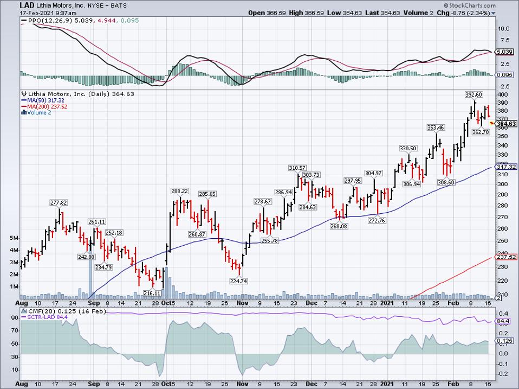519x389 pixels.
Task: Click the 272.76 low price label
Action: click(x=377, y=220)
